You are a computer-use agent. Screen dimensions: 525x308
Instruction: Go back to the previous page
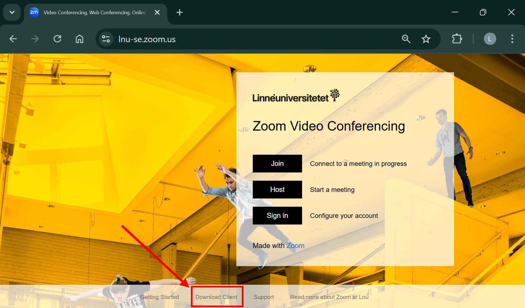13,39
